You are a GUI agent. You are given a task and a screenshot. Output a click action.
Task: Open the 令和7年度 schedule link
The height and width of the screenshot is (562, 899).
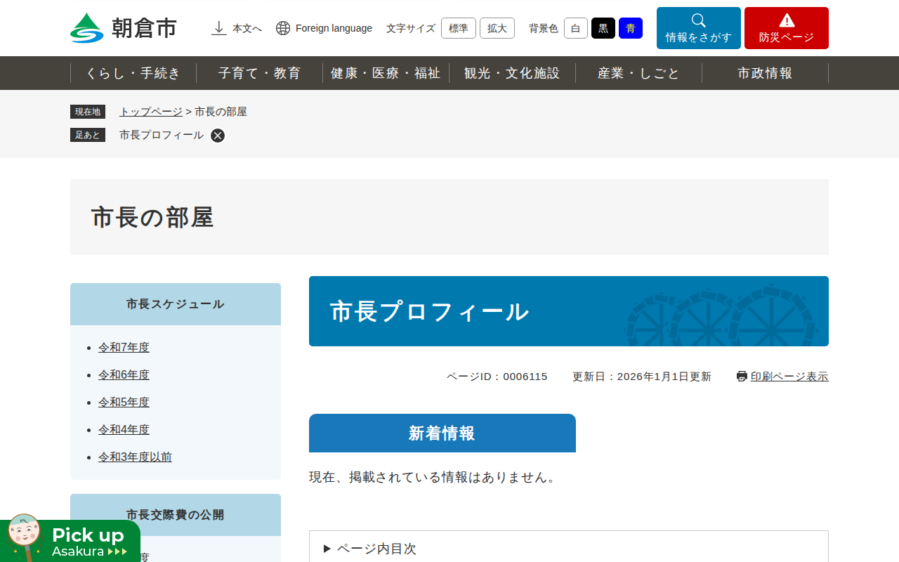124,347
